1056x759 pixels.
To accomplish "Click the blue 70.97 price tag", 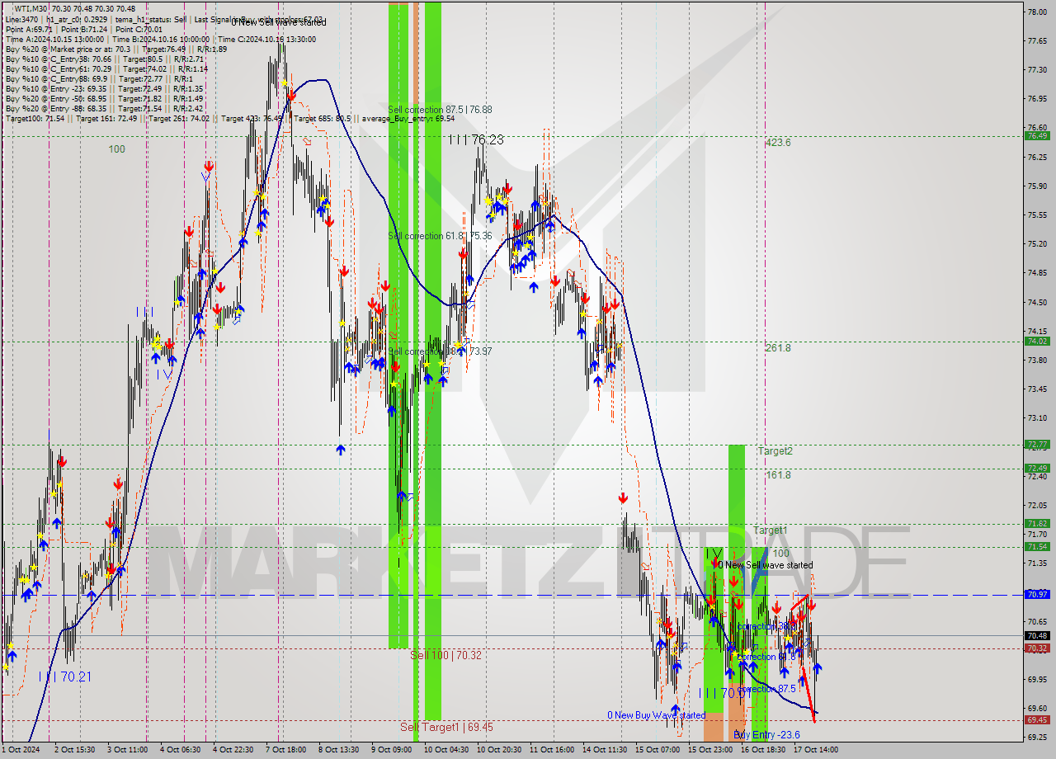I will pyautogui.click(x=1036, y=594).
